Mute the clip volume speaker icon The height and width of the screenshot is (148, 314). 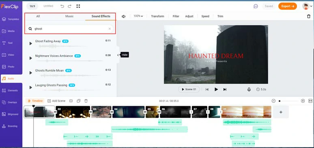pos(124,17)
